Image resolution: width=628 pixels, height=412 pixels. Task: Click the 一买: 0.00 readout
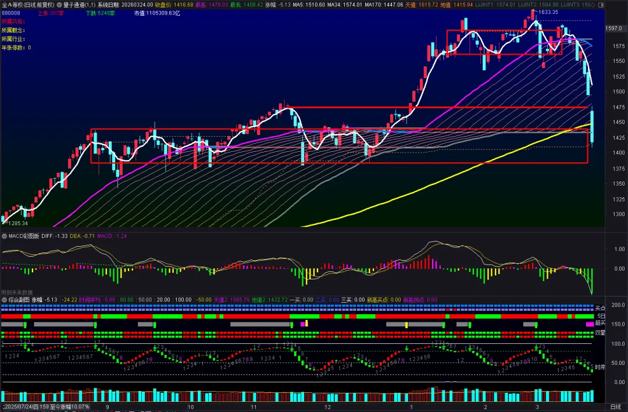click(301, 300)
